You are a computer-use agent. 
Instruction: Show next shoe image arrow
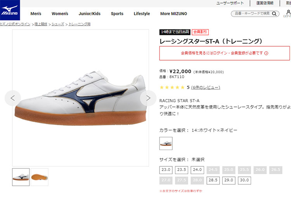click(148, 98)
